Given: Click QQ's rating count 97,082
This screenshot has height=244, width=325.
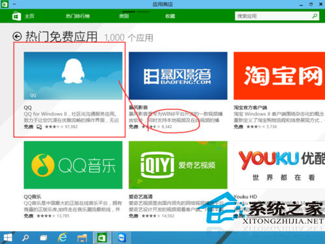Looking at the screenshot, I should [x=71, y=127].
